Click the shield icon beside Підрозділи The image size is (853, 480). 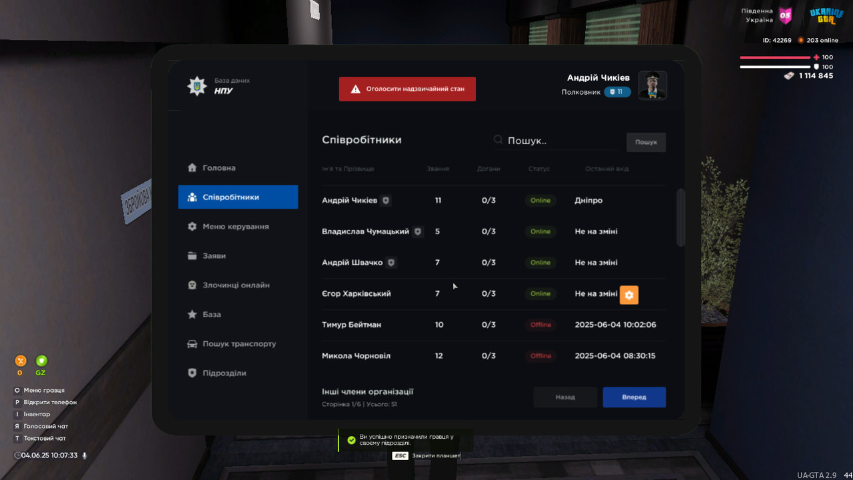(x=192, y=373)
